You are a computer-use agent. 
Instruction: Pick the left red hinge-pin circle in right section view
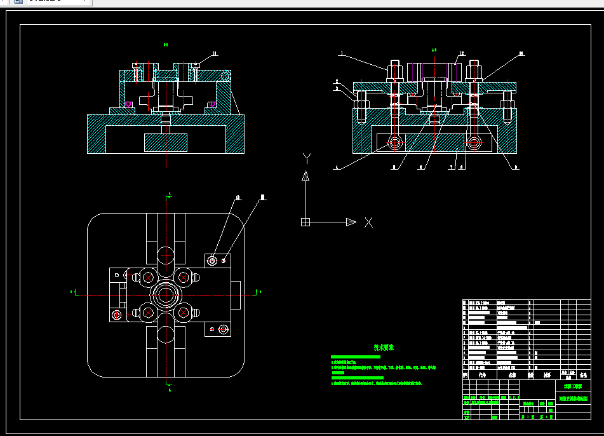pyautogui.click(x=394, y=142)
